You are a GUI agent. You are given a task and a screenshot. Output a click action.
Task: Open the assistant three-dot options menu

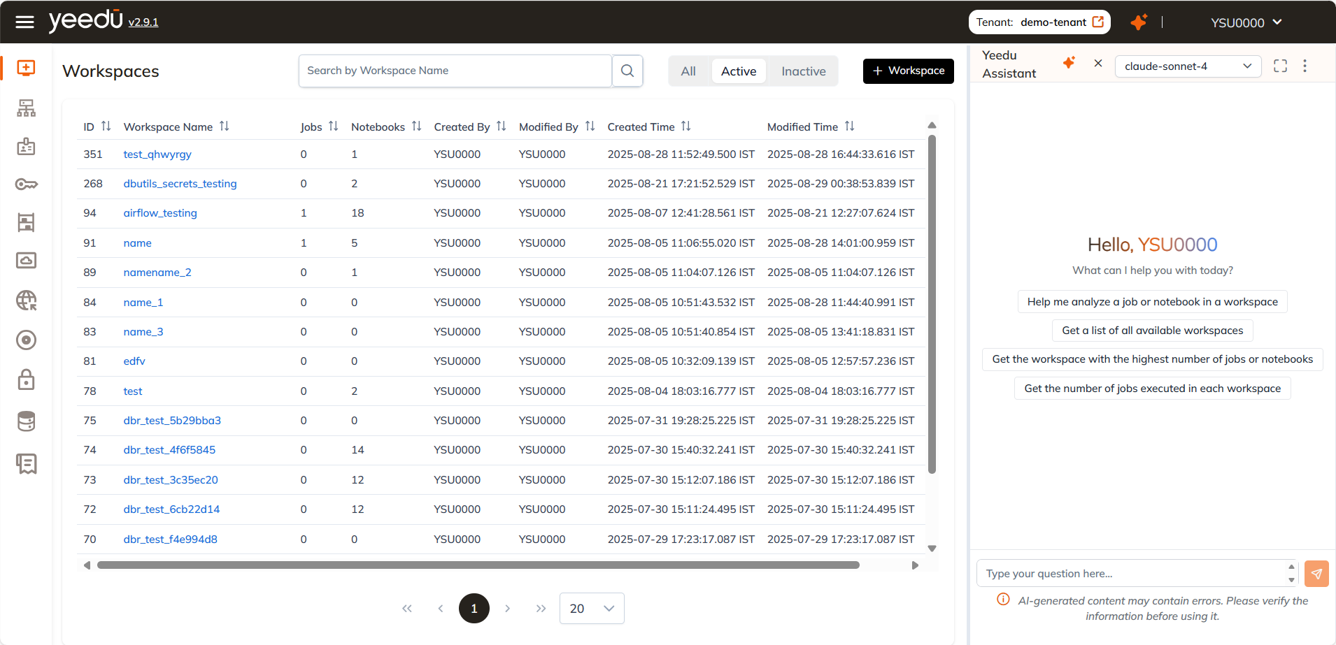tap(1305, 66)
